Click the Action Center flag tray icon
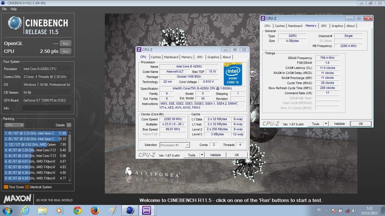The width and height of the screenshot is (385, 216). coord(333,210)
